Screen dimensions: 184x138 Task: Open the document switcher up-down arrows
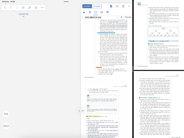[x=122, y=17]
